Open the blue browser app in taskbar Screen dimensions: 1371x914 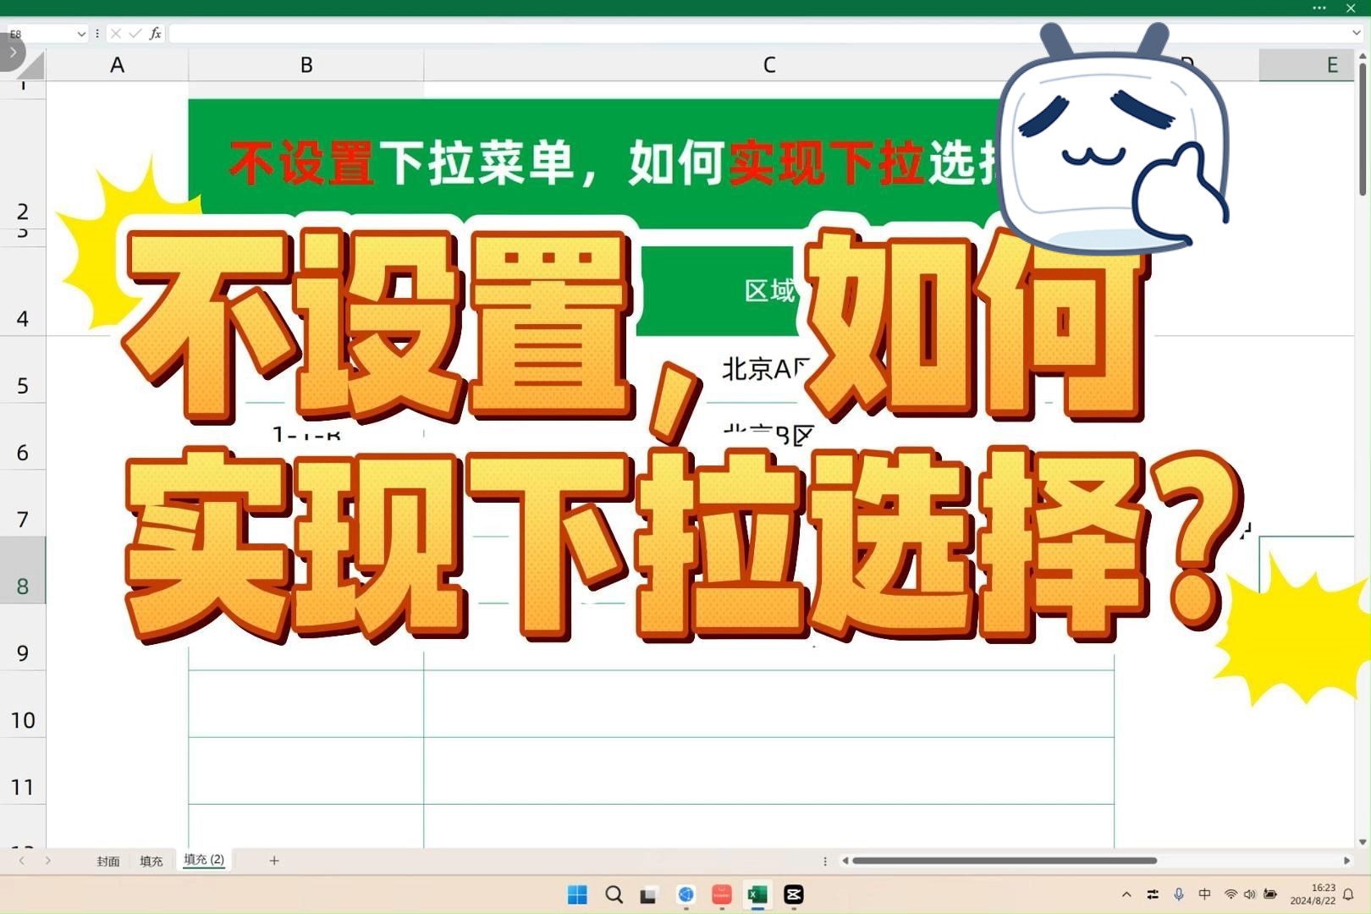[x=685, y=895]
